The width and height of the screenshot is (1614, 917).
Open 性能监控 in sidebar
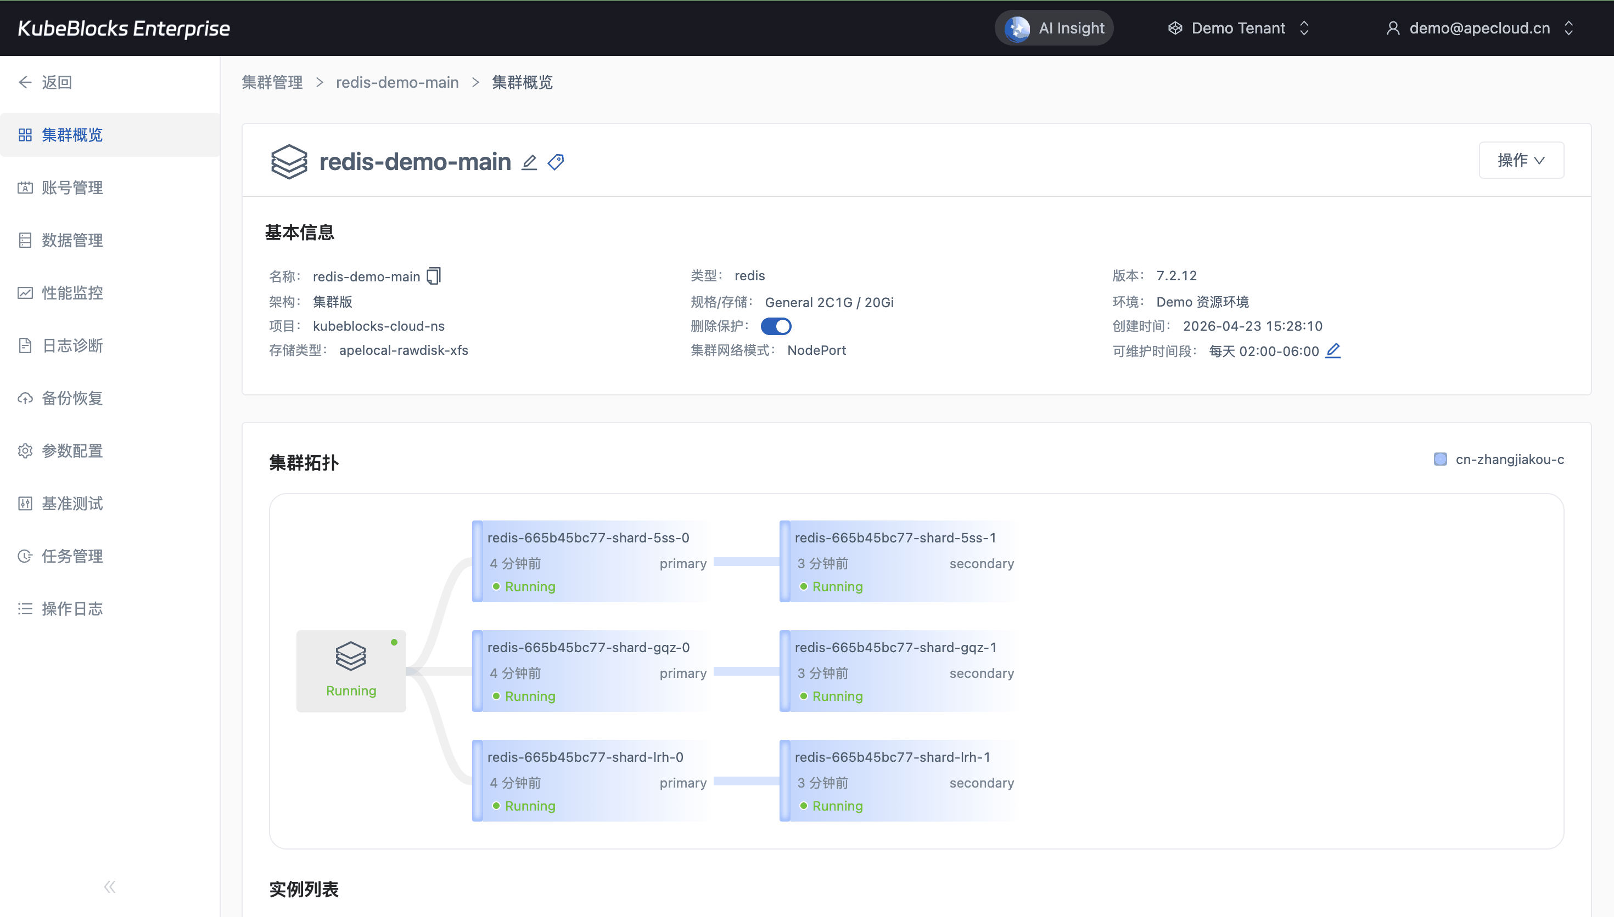pos(72,293)
